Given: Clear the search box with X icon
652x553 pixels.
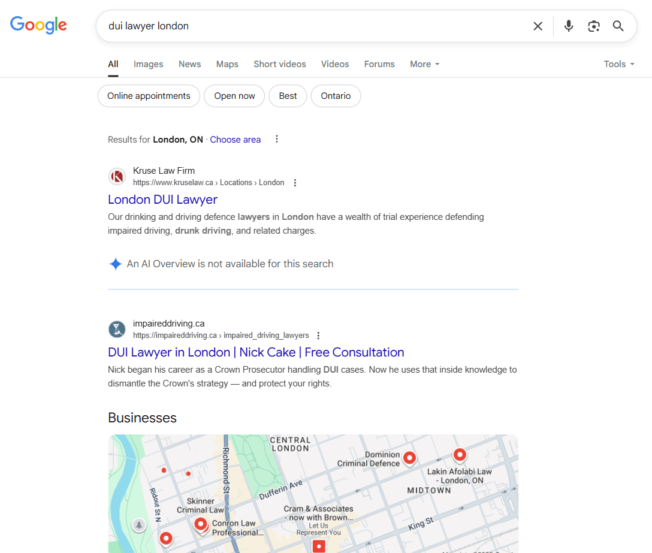Looking at the screenshot, I should [x=538, y=26].
